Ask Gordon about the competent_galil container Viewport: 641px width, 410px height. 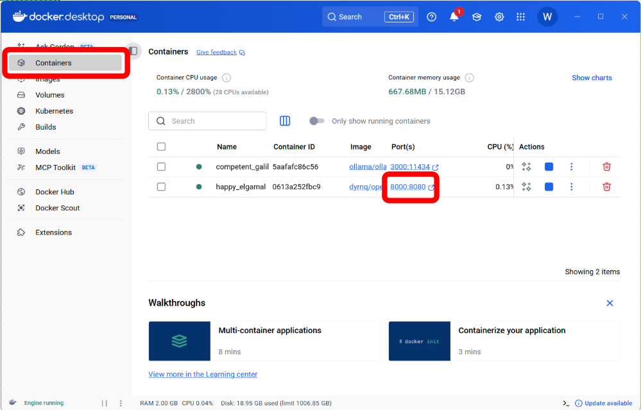tap(526, 167)
